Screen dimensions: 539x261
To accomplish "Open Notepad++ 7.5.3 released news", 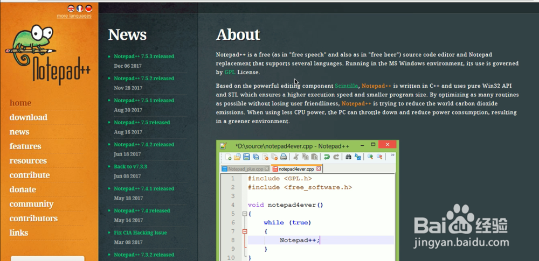I will point(144,57).
